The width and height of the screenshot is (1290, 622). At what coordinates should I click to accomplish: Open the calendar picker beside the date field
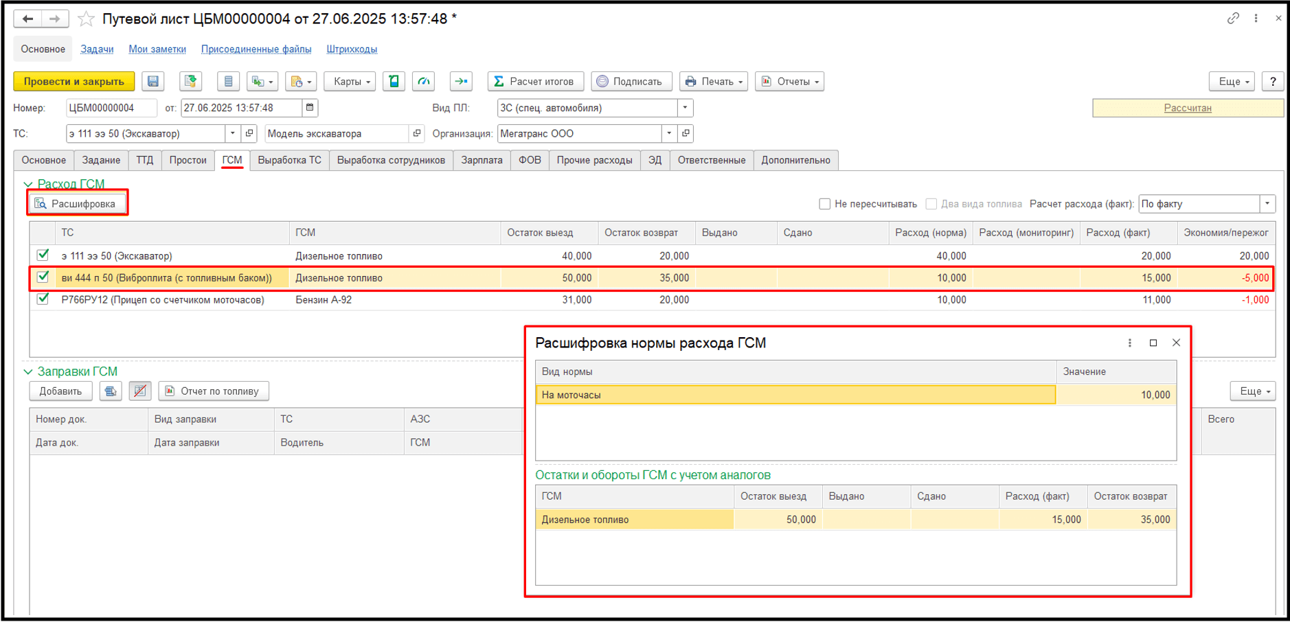coord(310,108)
